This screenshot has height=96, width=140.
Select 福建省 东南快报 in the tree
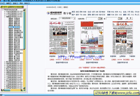(x=14, y=18)
